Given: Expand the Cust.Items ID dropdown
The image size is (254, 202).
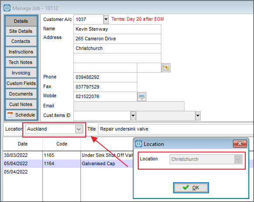Looking at the screenshot, I should click(133, 116).
